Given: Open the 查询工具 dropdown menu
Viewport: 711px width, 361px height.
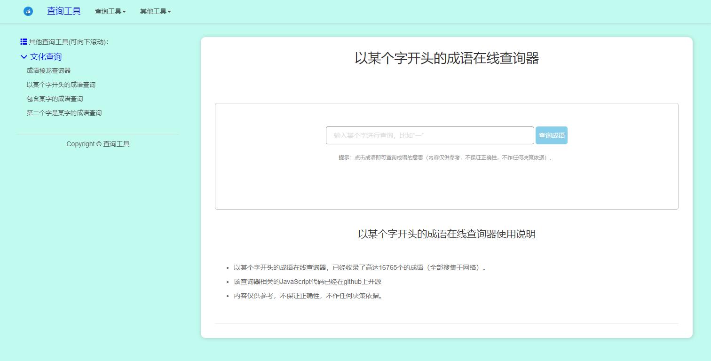Looking at the screenshot, I should (x=111, y=11).
